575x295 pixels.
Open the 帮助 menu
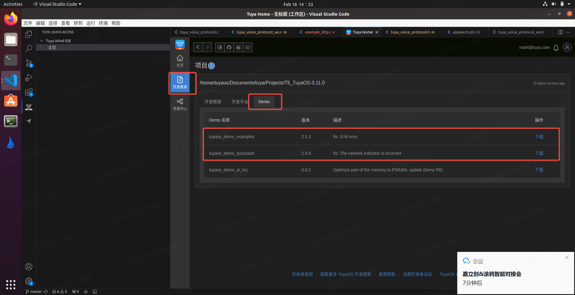coord(116,23)
